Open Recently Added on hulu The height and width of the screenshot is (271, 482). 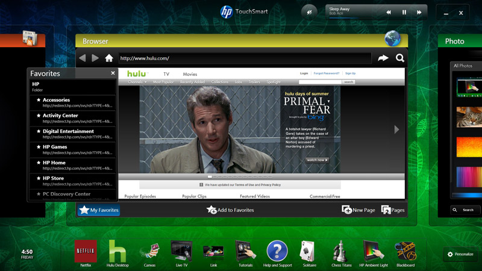[x=192, y=82]
